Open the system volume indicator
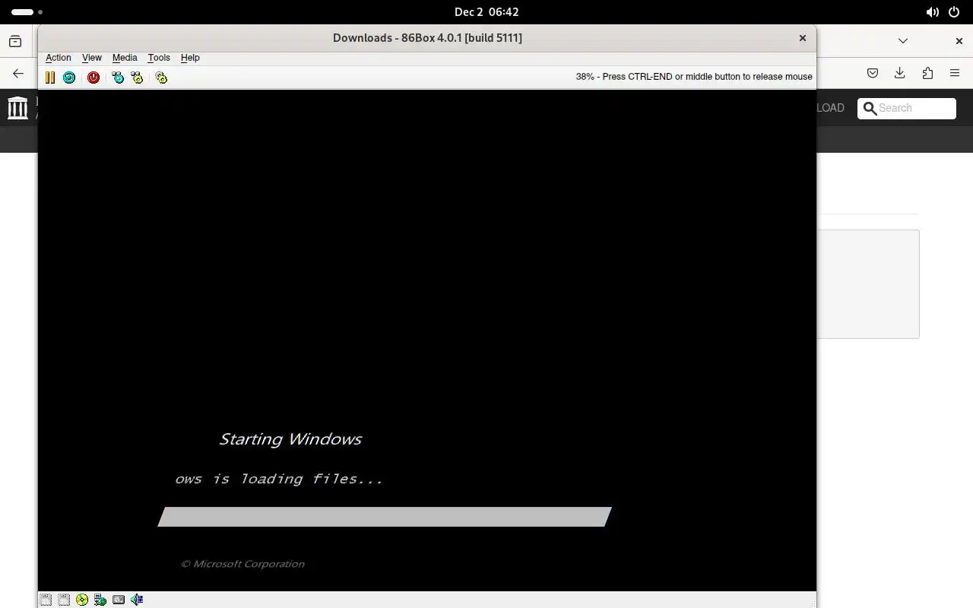The image size is (973, 608). coord(932,12)
